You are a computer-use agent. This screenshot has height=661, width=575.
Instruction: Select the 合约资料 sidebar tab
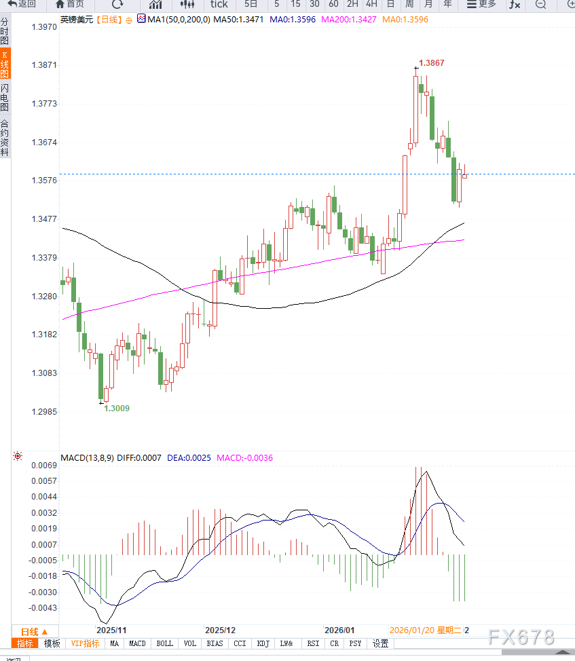5,138
